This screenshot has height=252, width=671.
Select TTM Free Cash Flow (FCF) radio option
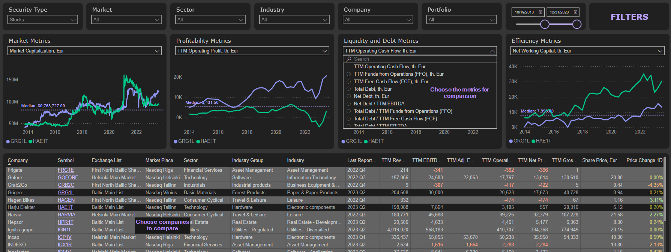point(349,81)
